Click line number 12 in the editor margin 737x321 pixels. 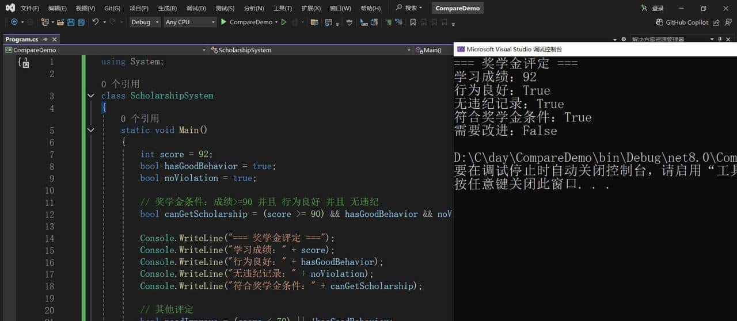click(x=50, y=214)
